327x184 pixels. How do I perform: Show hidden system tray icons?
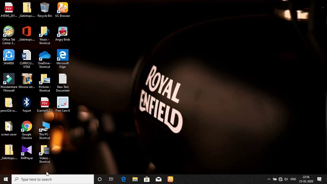tap(269, 179)
